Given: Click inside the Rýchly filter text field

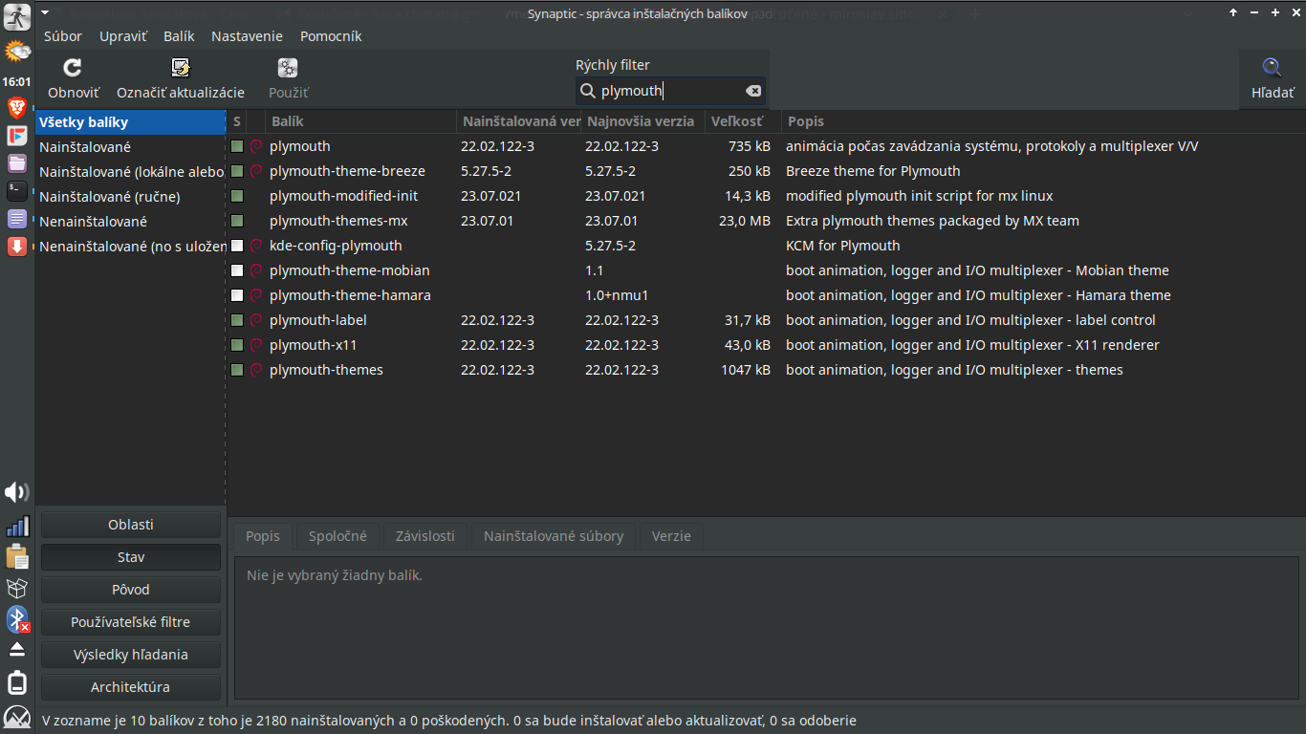Looking at the screenshot, I should coord(670,91).
